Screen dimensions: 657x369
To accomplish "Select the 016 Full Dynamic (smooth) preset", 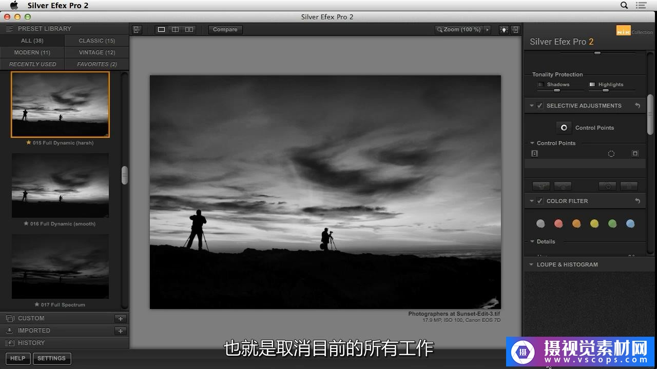I will [x=60, y=186].
